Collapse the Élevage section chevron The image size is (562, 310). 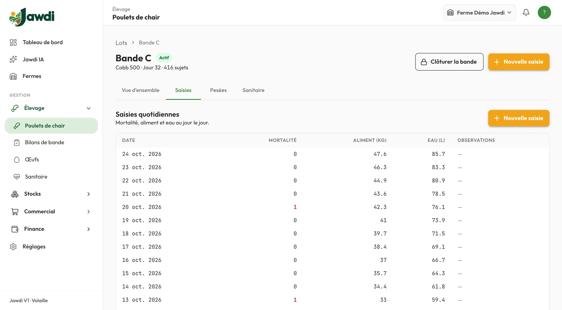(x=88, y=108)
